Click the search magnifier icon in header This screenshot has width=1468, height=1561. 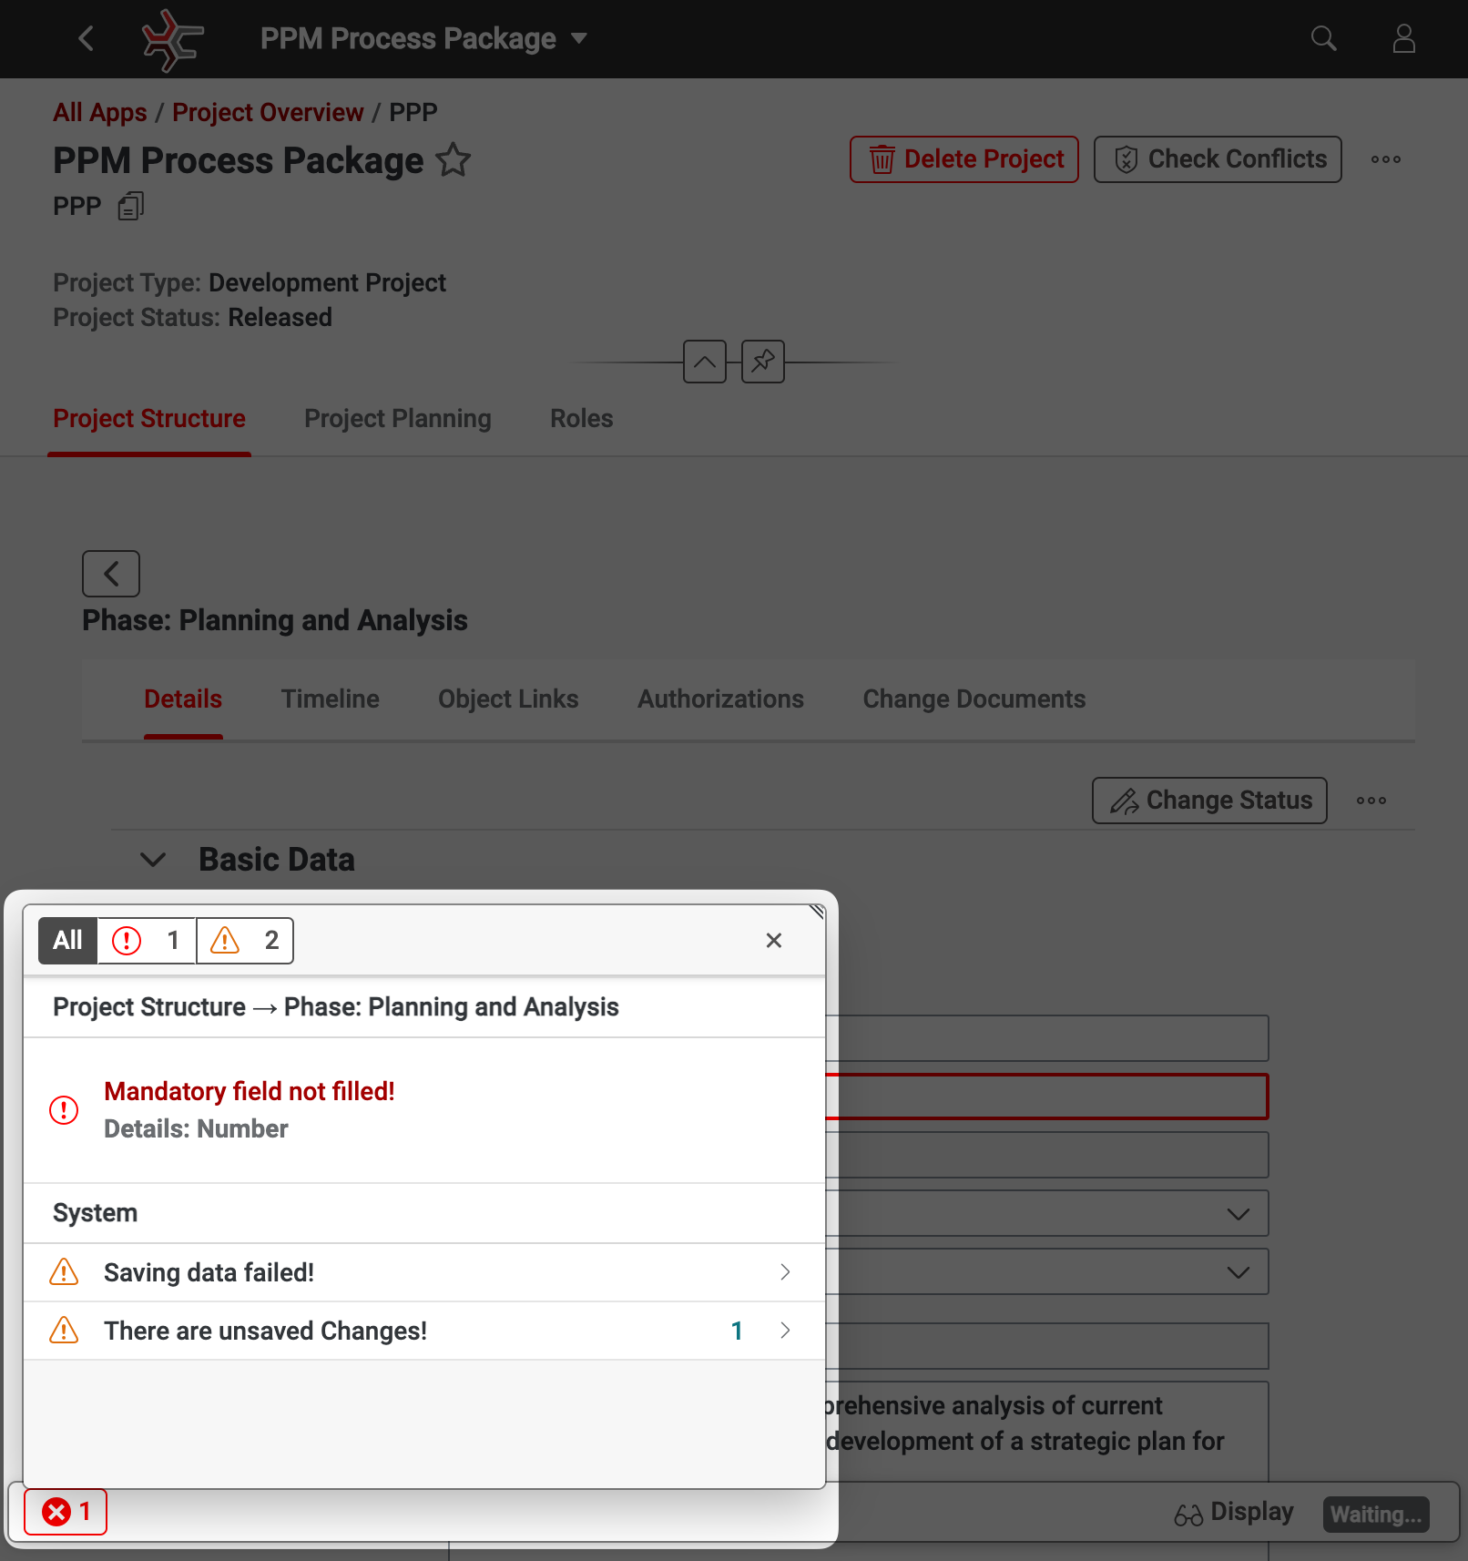1323,38
